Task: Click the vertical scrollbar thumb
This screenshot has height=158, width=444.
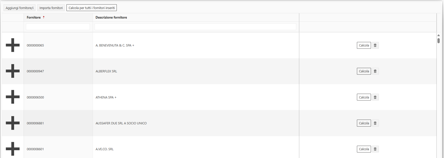Action: [x=438, y=40]
